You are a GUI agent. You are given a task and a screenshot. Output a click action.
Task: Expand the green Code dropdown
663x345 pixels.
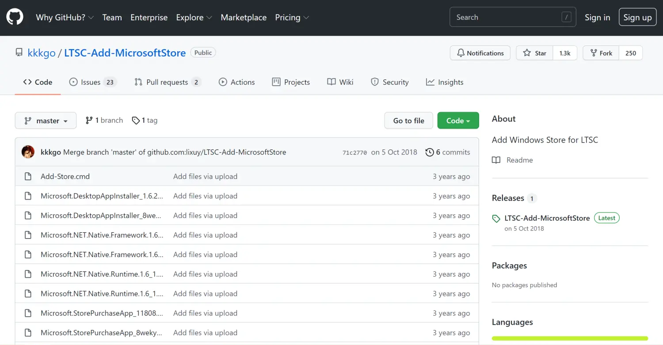coord(458,121)
